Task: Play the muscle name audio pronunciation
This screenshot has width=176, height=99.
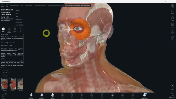Action: click(x=8, y=17)
